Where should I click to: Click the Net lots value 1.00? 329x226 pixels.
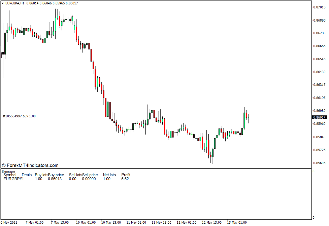pyautogui.click(x=107, y=179)
